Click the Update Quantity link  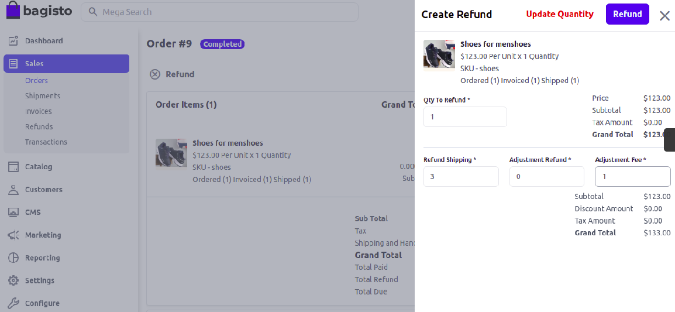click(x=559, y=14)
